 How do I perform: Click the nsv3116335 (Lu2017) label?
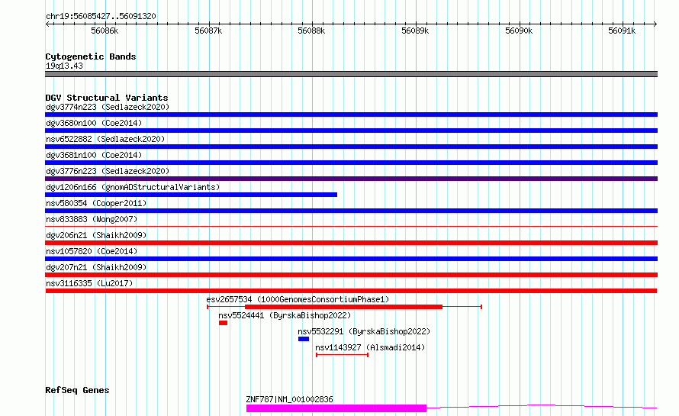(x=89, y=283)
